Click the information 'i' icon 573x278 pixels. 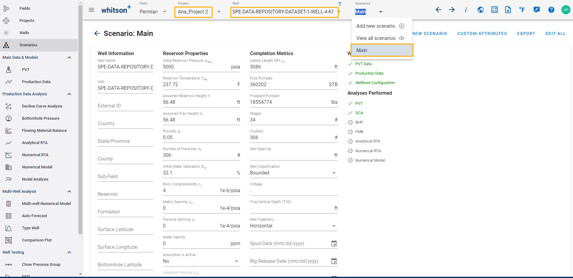[466, 10]
